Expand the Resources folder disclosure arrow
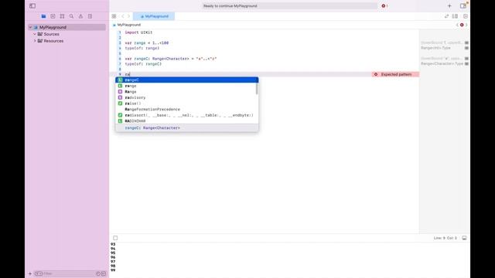Screen dimensions: 495x278 tap(35, 41)
